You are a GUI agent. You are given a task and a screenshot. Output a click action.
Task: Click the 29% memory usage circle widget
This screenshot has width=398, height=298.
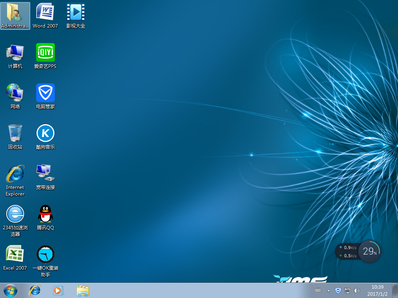click(x=369, y=251)
